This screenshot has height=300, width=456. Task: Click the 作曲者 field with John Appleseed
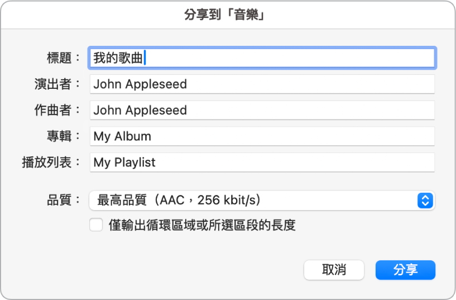pyautogui.click(x=262, y=110)
